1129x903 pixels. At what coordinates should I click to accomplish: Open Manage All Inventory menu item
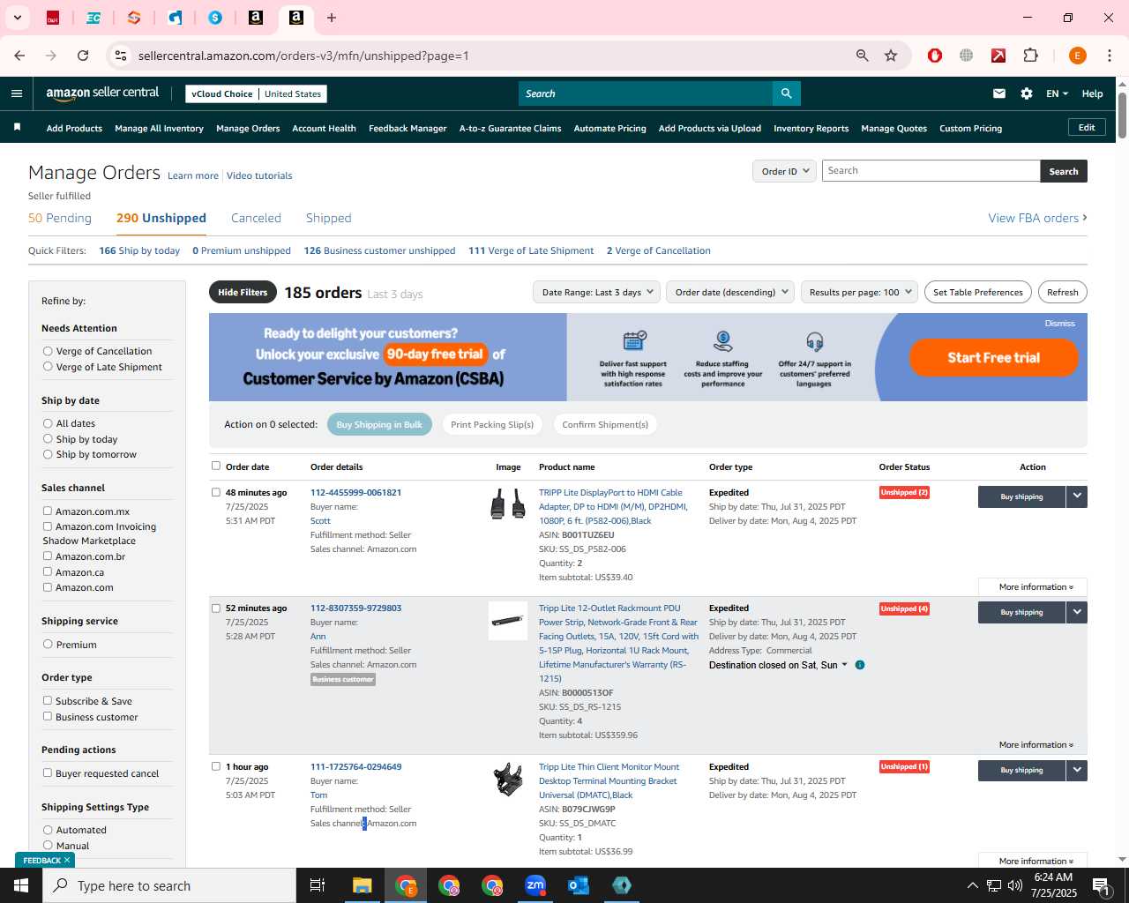point(159,128)
